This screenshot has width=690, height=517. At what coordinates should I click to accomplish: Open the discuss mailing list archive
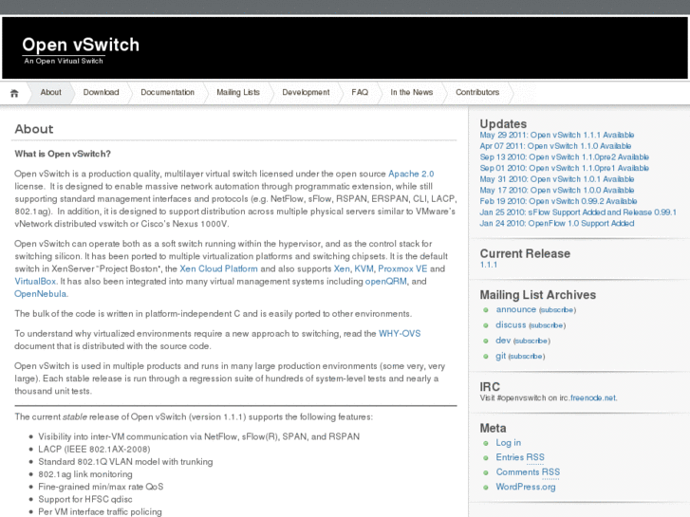click(511, 324)
